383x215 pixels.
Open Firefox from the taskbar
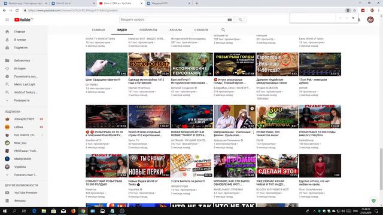pos(73,211)
